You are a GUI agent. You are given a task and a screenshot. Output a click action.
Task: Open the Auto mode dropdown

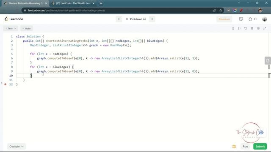pos(27,28)
